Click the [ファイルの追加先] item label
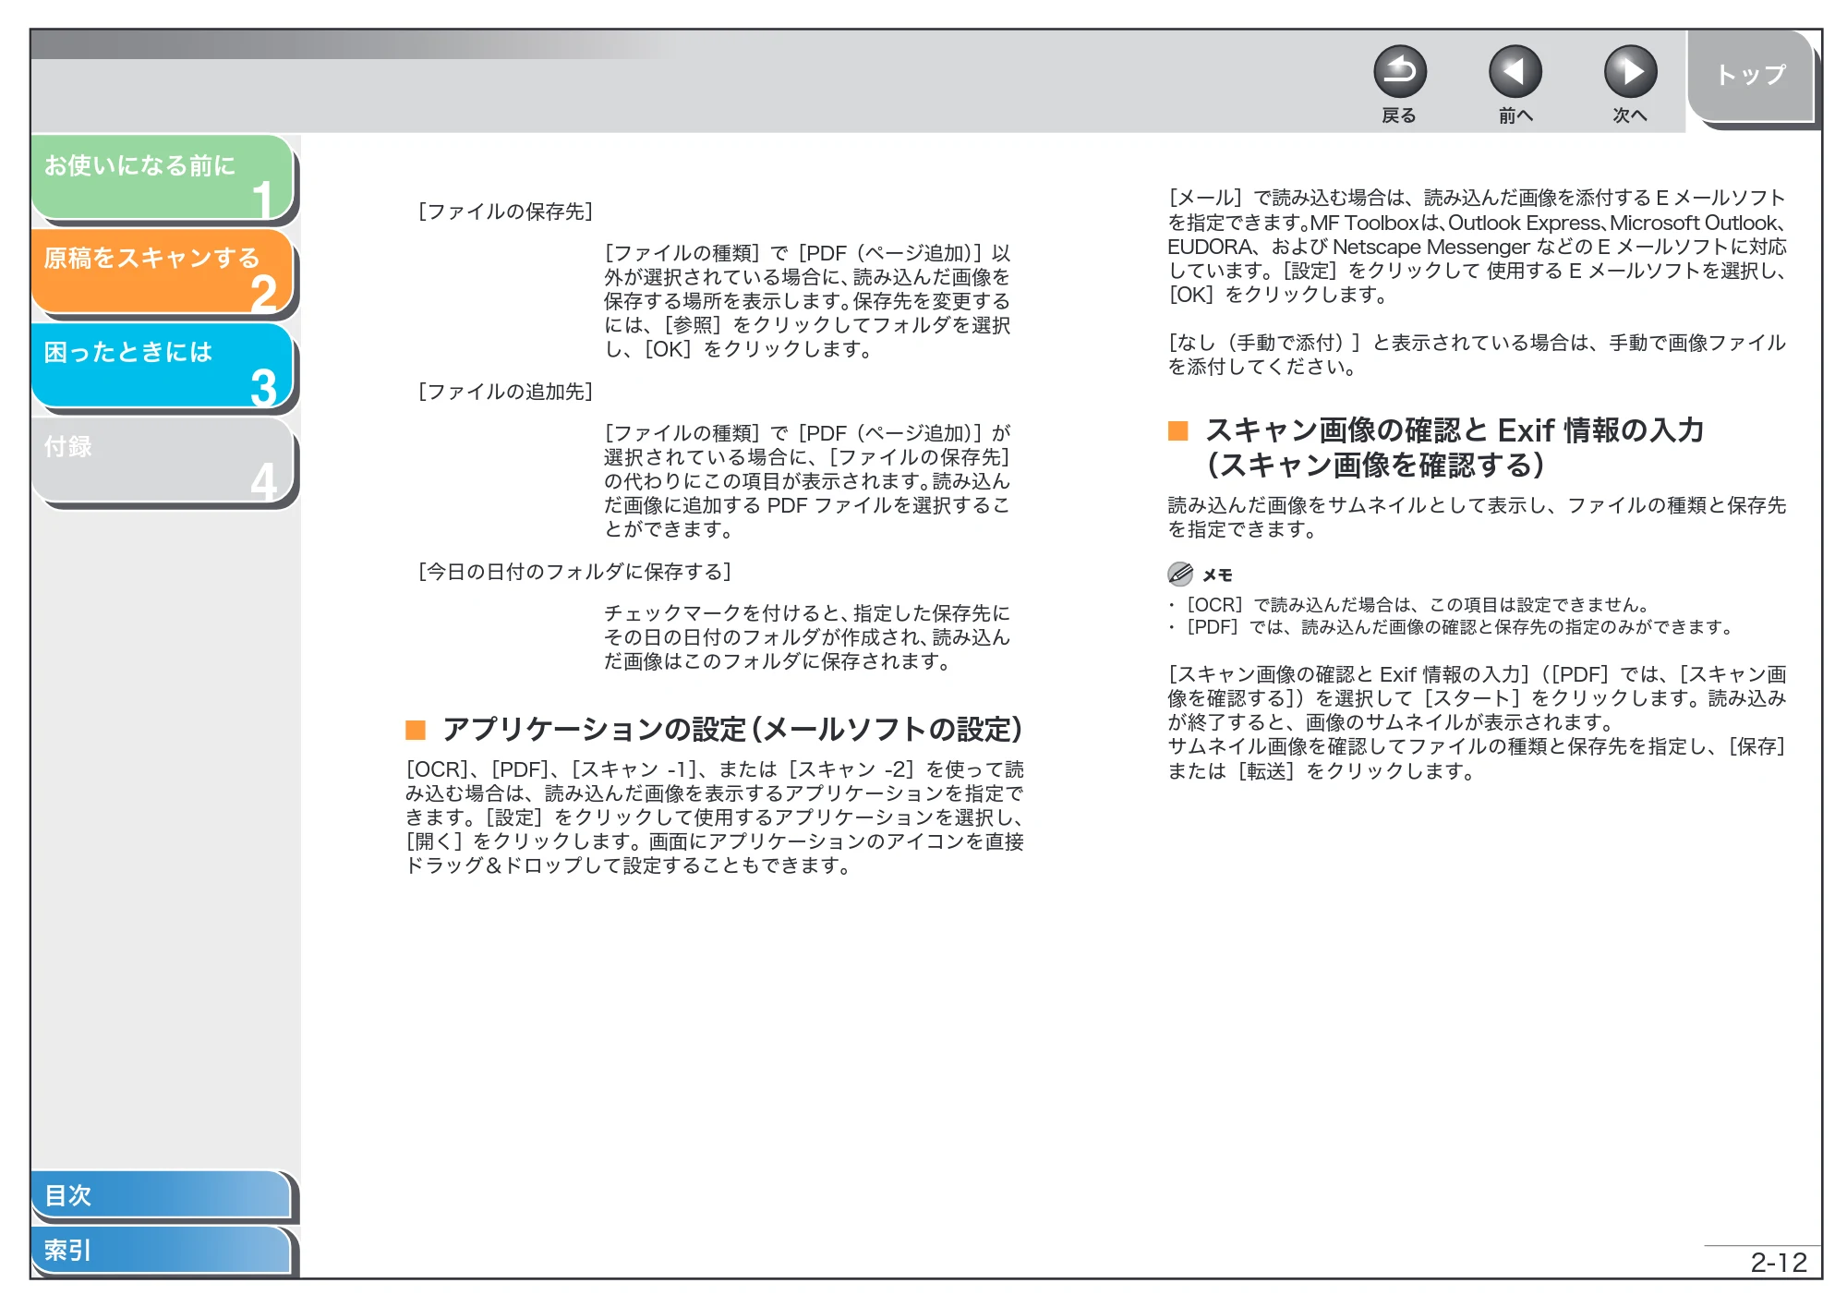Screen dimensions: 1847x1307 (505, 392)
